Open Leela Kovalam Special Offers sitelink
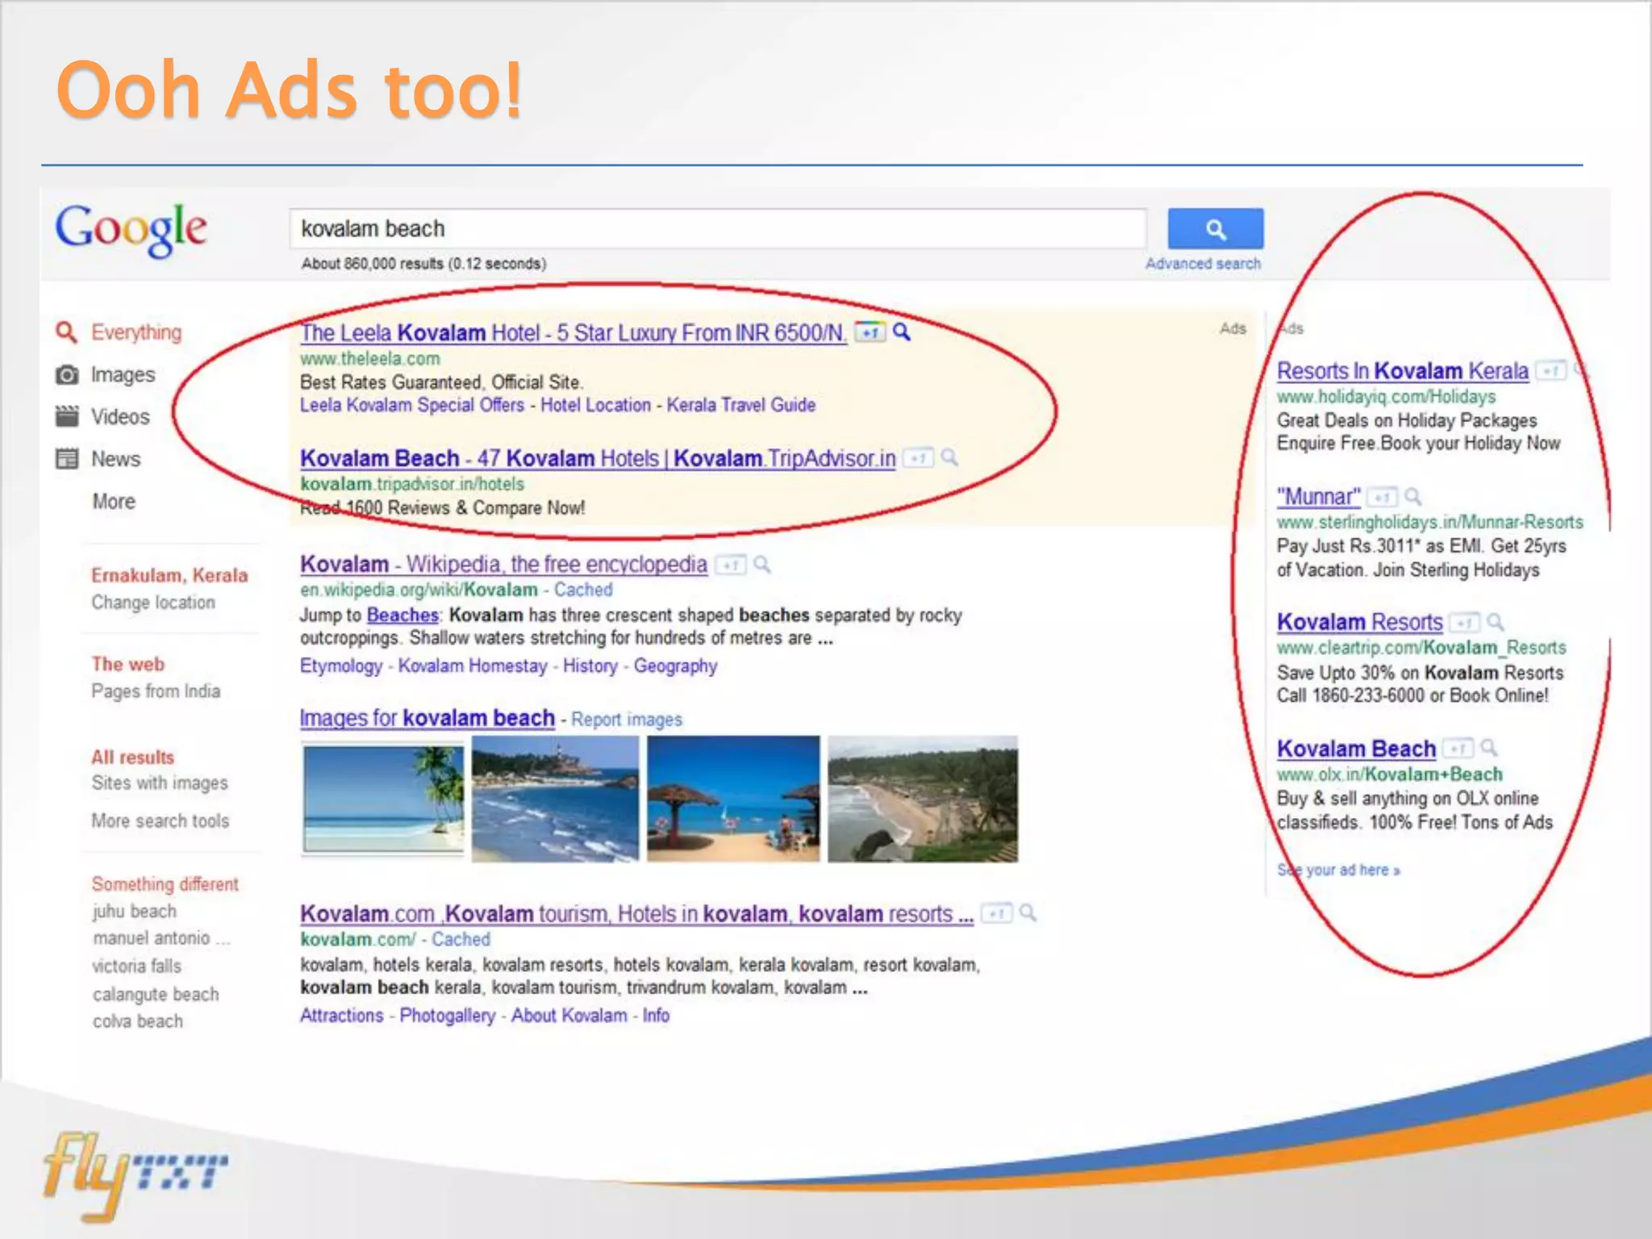The height and width of the screenshot is (1239, 1652). (x=412, y=405)
